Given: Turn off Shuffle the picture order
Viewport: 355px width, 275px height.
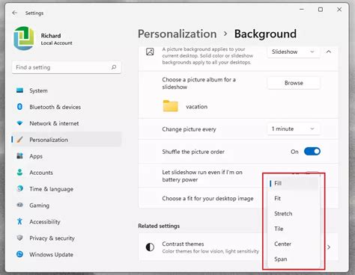Looking at the screenshot, I should [x=312, y=152].
